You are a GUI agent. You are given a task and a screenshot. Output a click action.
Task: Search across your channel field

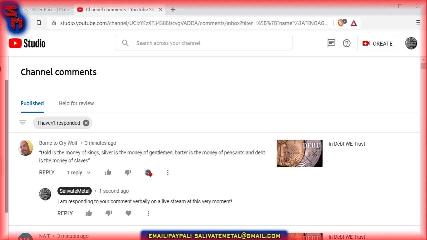203,43
